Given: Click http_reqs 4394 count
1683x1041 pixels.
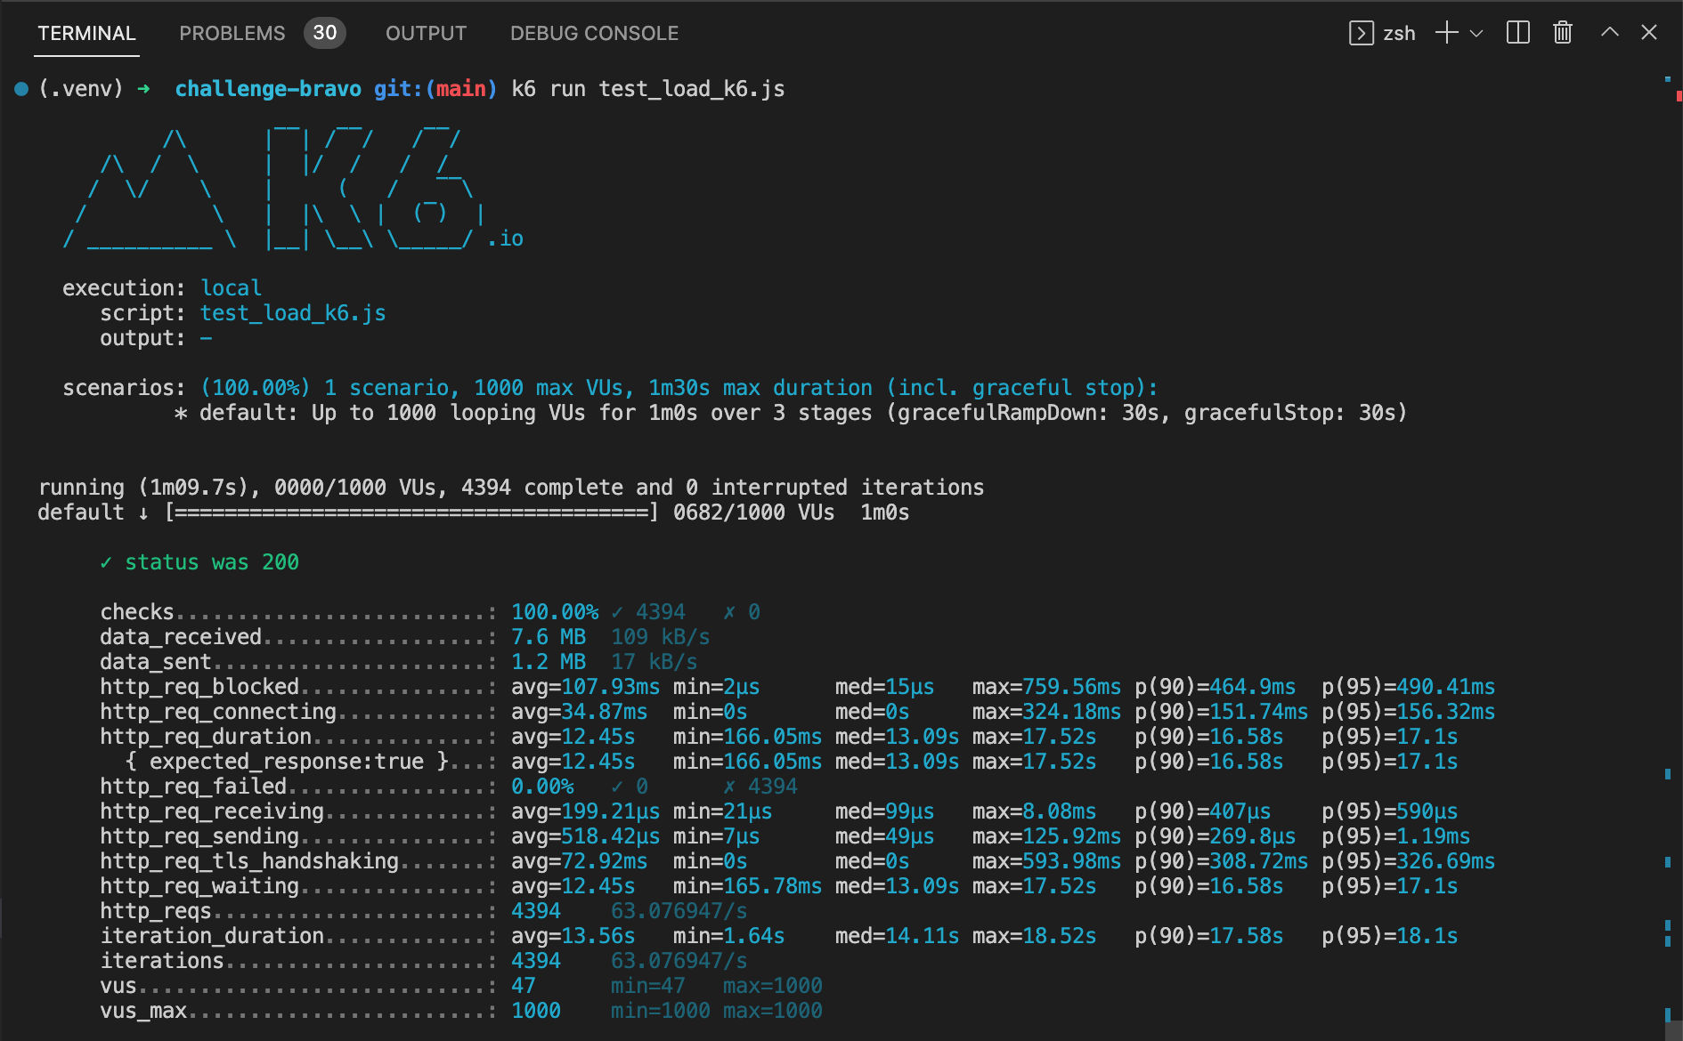Looking at the screenshot, I should pyautogui.click(x=536, y=911).
